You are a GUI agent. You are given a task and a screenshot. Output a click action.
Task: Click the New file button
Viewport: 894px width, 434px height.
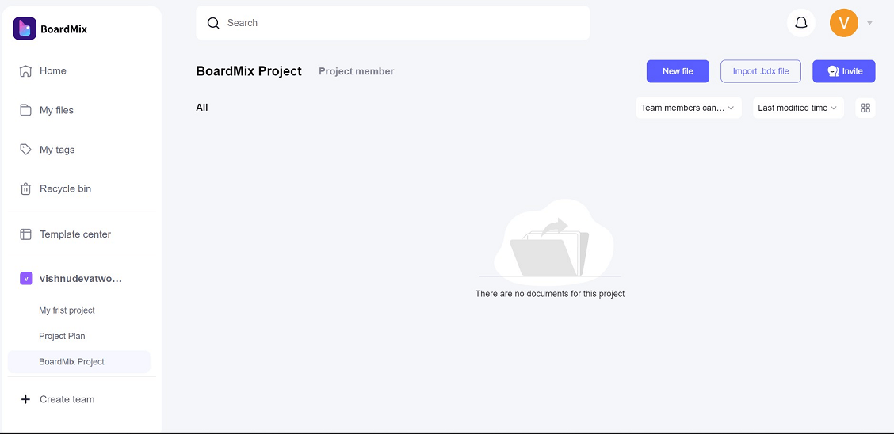678,71
